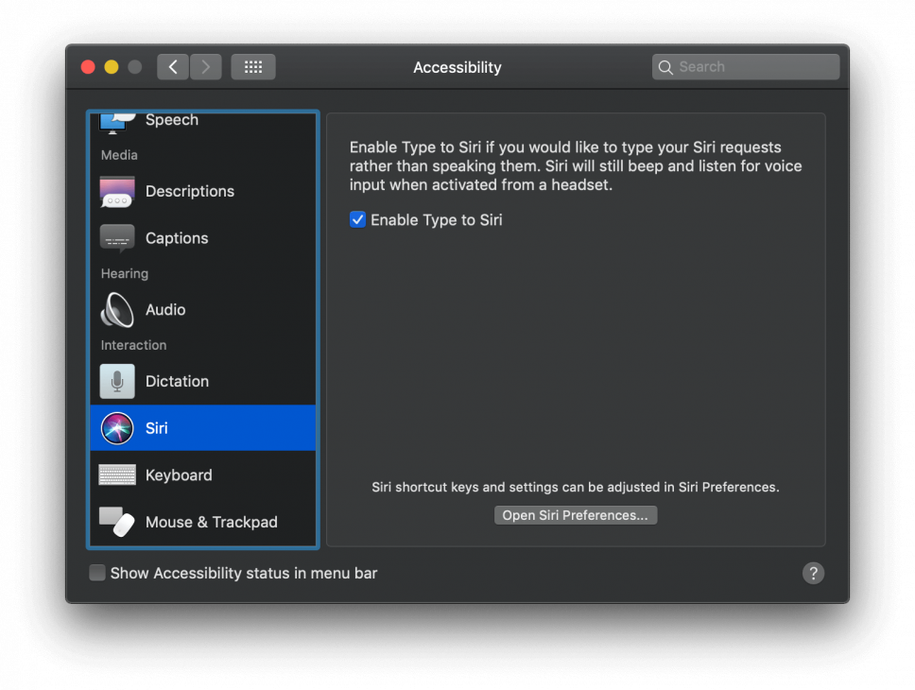
Task: Enable Show Accessibility status in menu bar
Action: (96, 573)
